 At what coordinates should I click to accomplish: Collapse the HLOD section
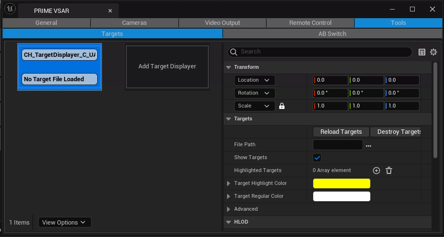click(228, 222)
